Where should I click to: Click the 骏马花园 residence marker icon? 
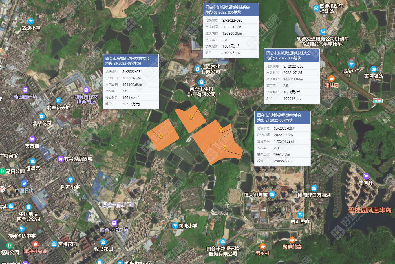103,242
